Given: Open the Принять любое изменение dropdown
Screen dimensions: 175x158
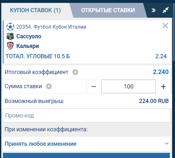Looking at the screenshot, I should click(87, 144).
